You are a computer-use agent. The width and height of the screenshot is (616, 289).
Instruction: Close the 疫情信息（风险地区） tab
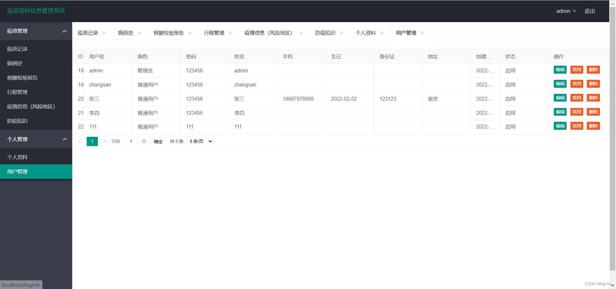[301, 33]
